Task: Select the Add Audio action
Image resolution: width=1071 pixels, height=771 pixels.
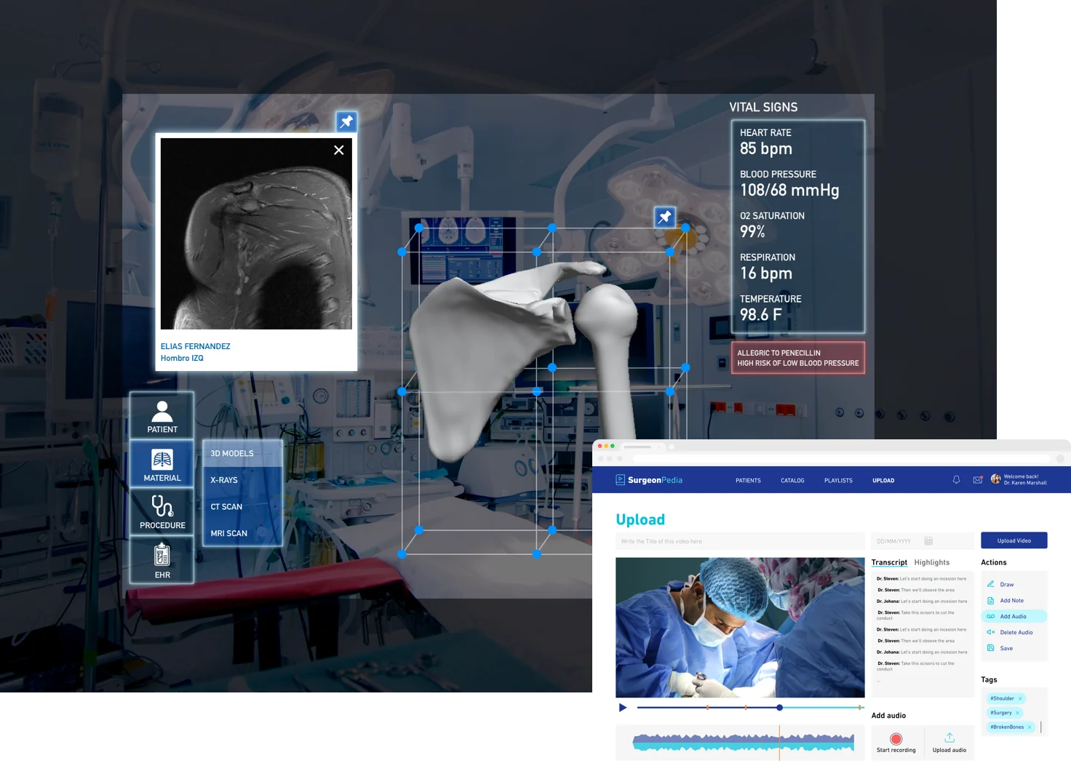Action: click(x=1014, y=616)
